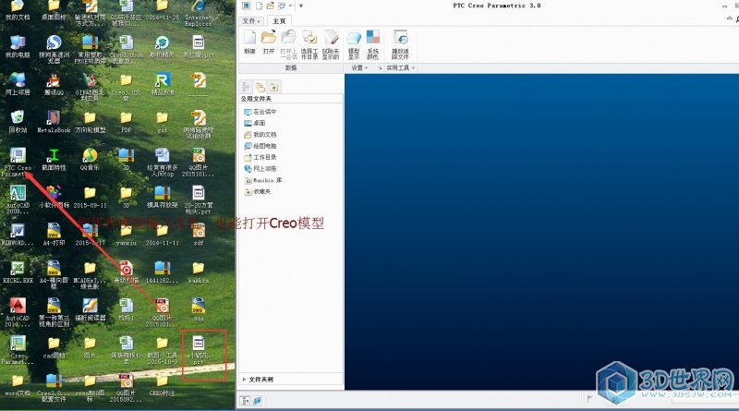Screen dimensions: 739x411
Task: Select the CREO标注 folder on desktop
Action: point(163,384)
